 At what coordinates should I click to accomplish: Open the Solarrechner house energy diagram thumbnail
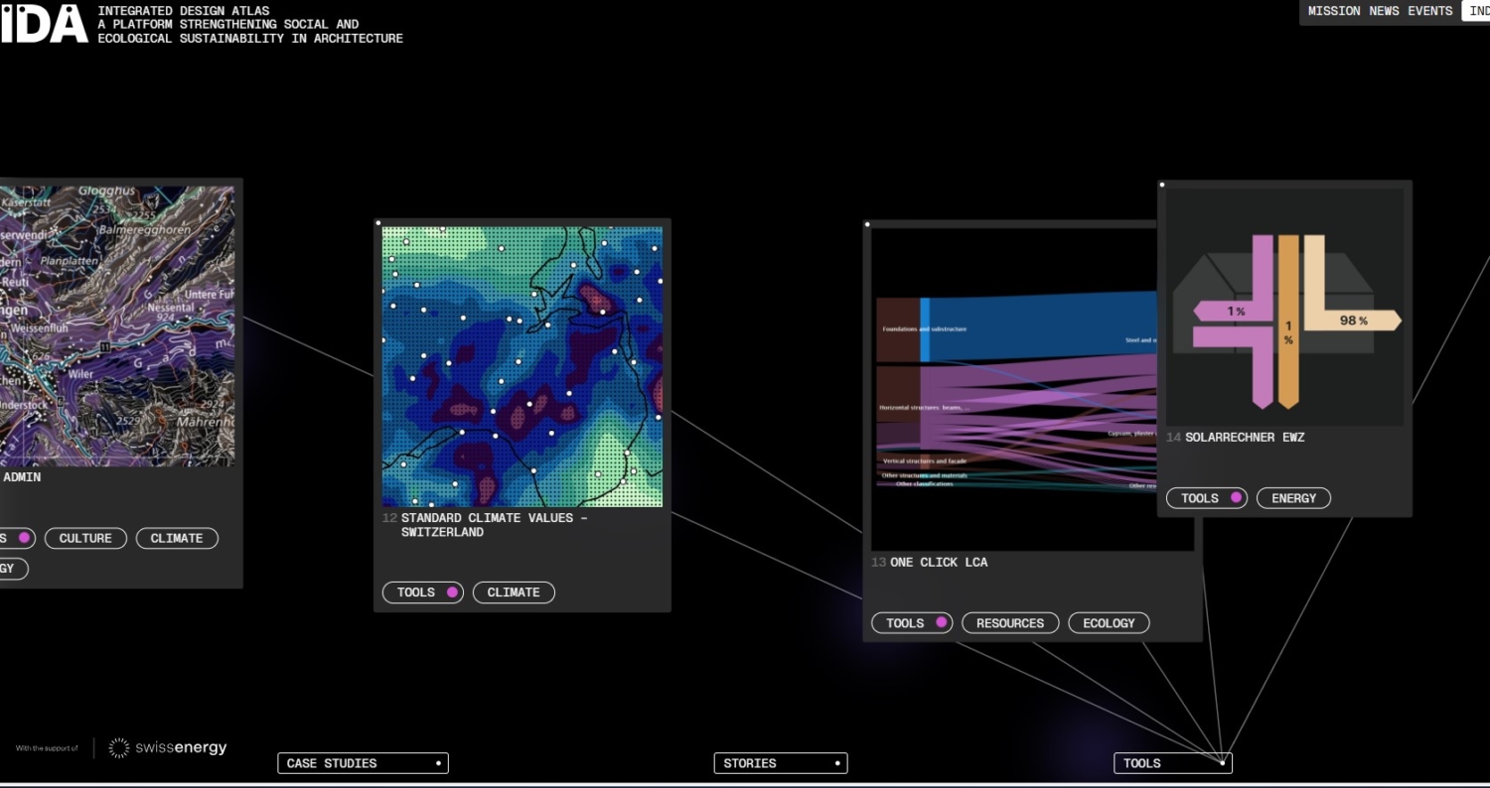click(x=1285, y=308)
